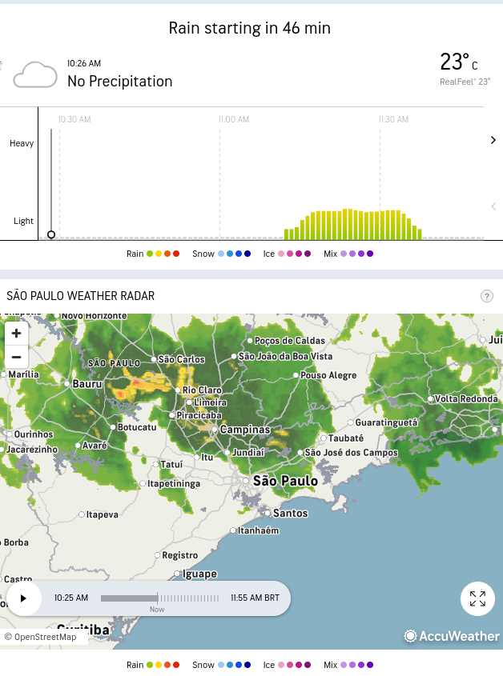The width and height of the screenshot is (503, 676).
Task: Click the radar timeline slider track
Action: [x=160, y=598]
